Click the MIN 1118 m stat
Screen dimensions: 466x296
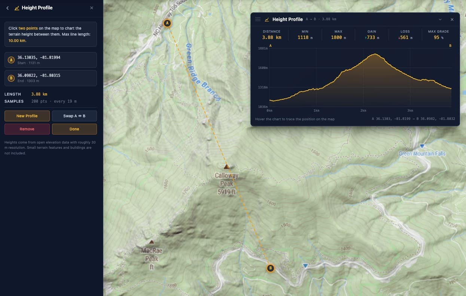tap(305, 35)
